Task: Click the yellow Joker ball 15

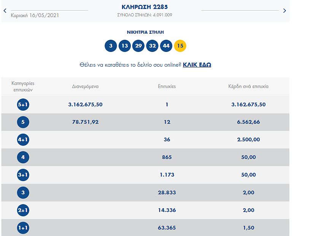Action: [x=180, y=46]
